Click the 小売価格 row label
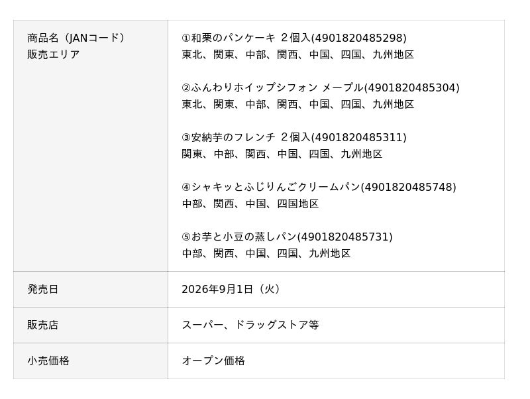Viewport: 530px width, 399px height. click(x=48, y=361)
